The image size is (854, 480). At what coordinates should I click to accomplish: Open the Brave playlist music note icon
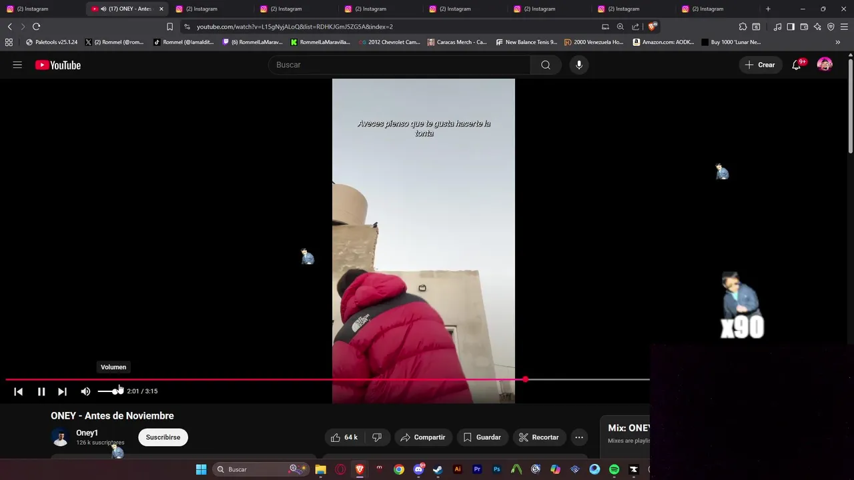pyautogui.click(x=777, y=27)
